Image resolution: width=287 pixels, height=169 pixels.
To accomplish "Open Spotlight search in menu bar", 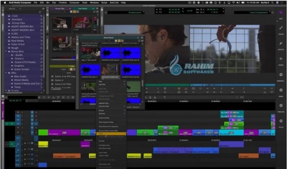I will [x=272, y=3].
